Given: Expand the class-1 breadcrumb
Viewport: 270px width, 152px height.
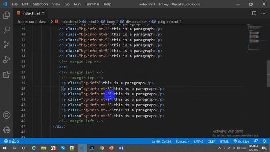Looking at the screenshot, I should (x=44, y=22).
